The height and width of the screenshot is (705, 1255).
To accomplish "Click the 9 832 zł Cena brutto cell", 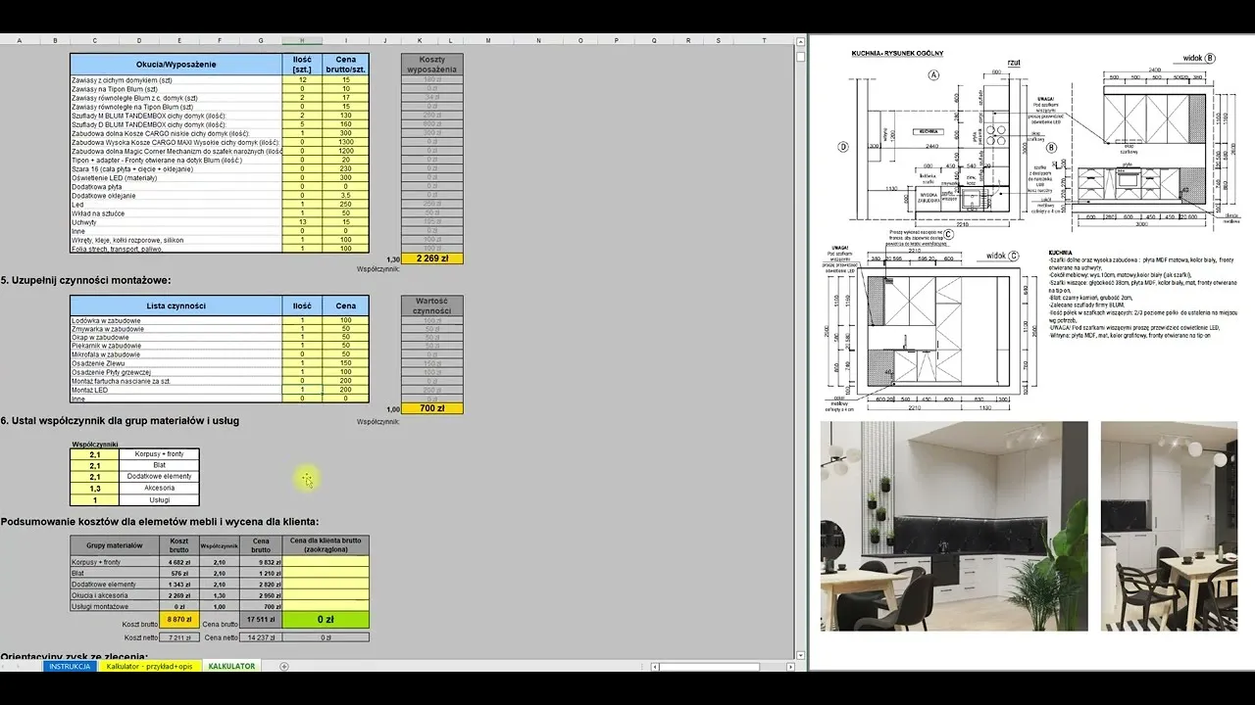I will click(x=262, y=562).
